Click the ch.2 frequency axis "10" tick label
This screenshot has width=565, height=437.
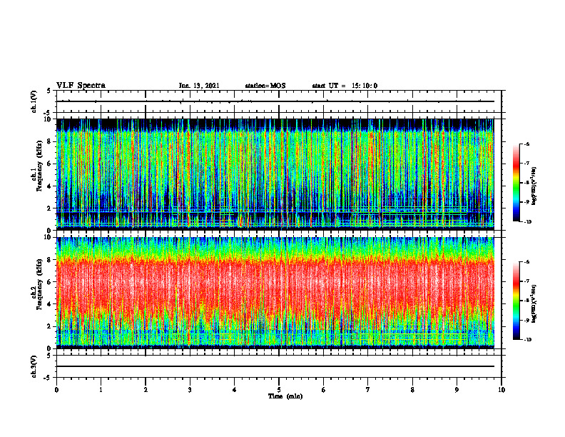(48, 237)
